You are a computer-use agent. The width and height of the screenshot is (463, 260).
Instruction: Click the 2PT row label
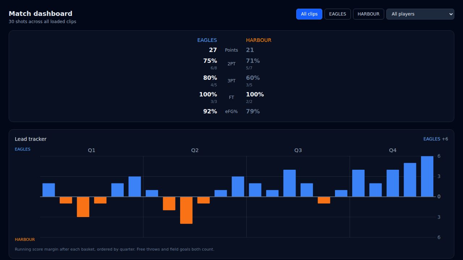231,64
